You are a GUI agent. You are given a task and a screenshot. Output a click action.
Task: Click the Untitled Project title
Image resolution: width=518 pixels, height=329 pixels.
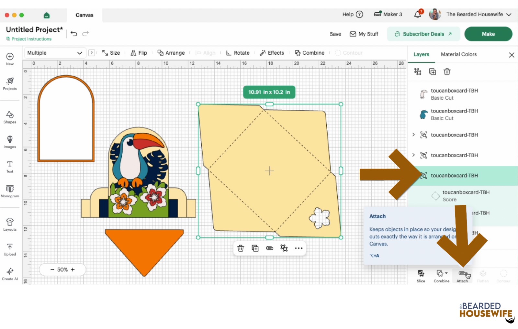[x=35, y=30]
